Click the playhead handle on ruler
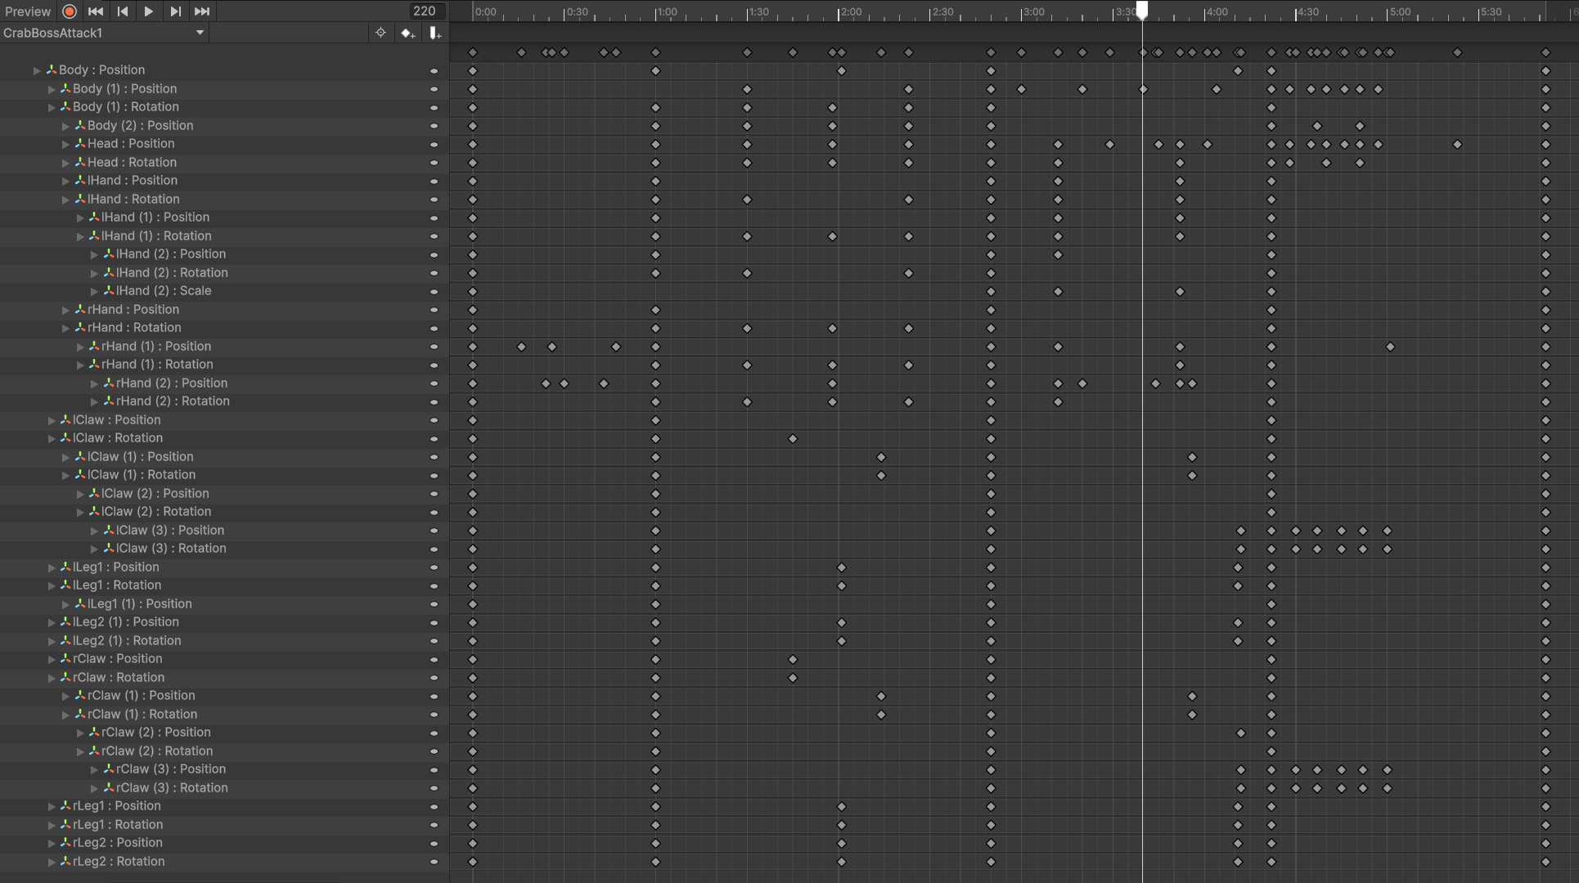This screenshot has width=1579, height=883. pos(1142,10)
